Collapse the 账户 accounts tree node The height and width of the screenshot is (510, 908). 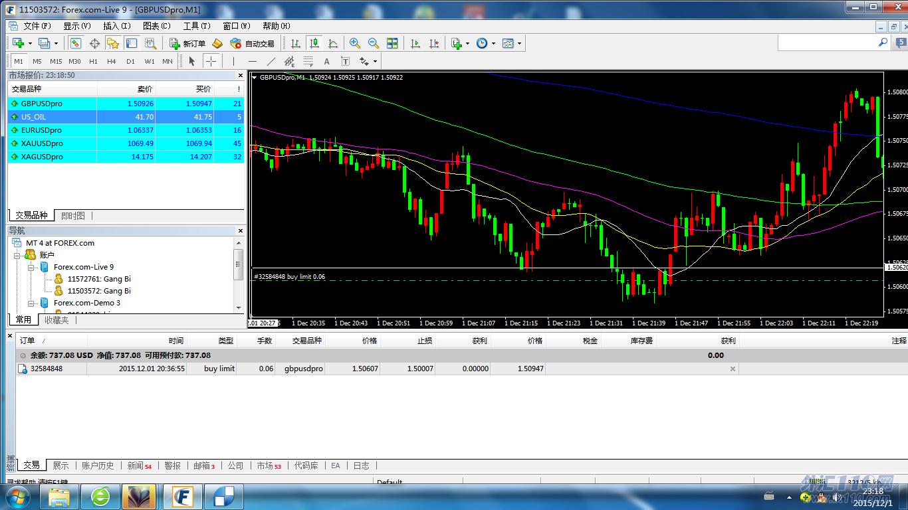pyautogui.click(x=17, y=255)
